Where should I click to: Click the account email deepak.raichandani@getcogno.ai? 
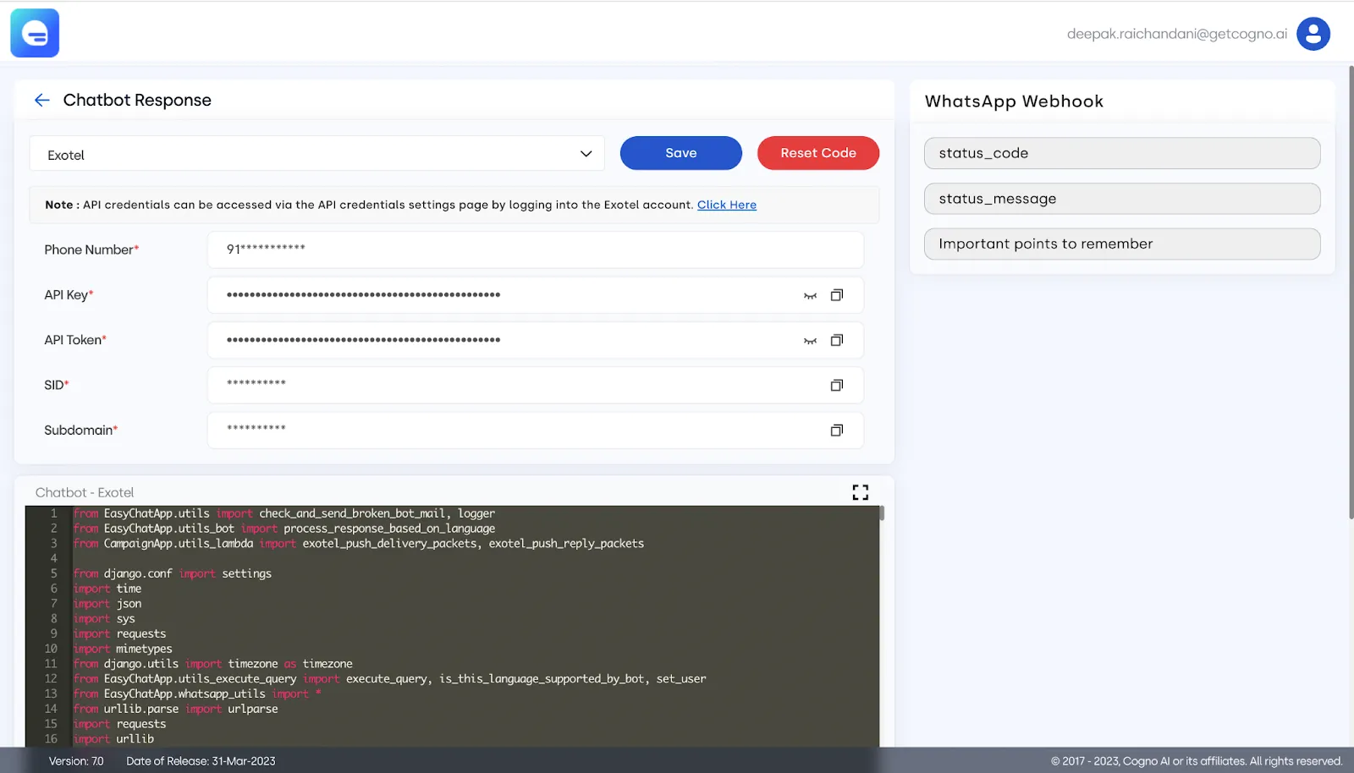click(x=1176, y=34)
